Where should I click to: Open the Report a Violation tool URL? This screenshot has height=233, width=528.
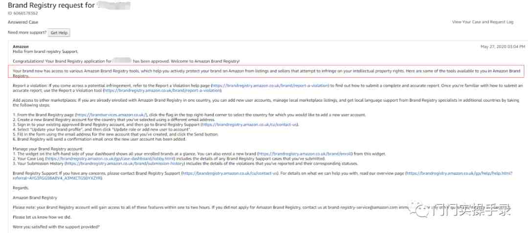(x=162, y=91)
